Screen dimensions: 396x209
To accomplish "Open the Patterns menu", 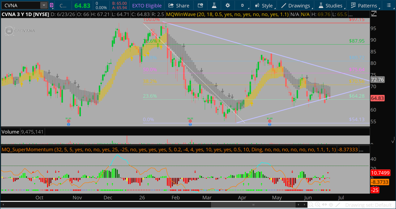I will [x=364, y=6].
